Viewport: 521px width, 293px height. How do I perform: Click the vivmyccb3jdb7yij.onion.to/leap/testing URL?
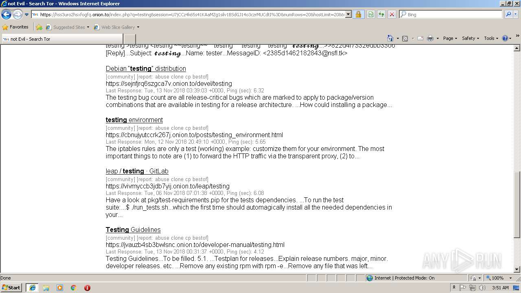(x=168, y=186)
